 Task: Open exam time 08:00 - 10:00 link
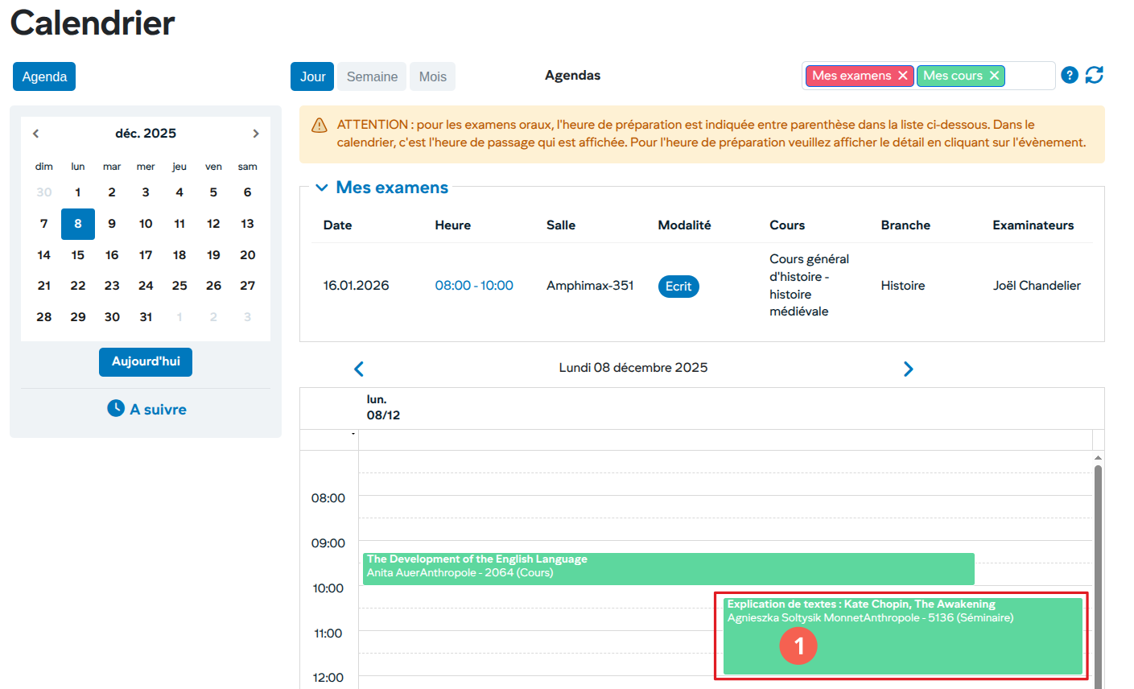(473, 286)
